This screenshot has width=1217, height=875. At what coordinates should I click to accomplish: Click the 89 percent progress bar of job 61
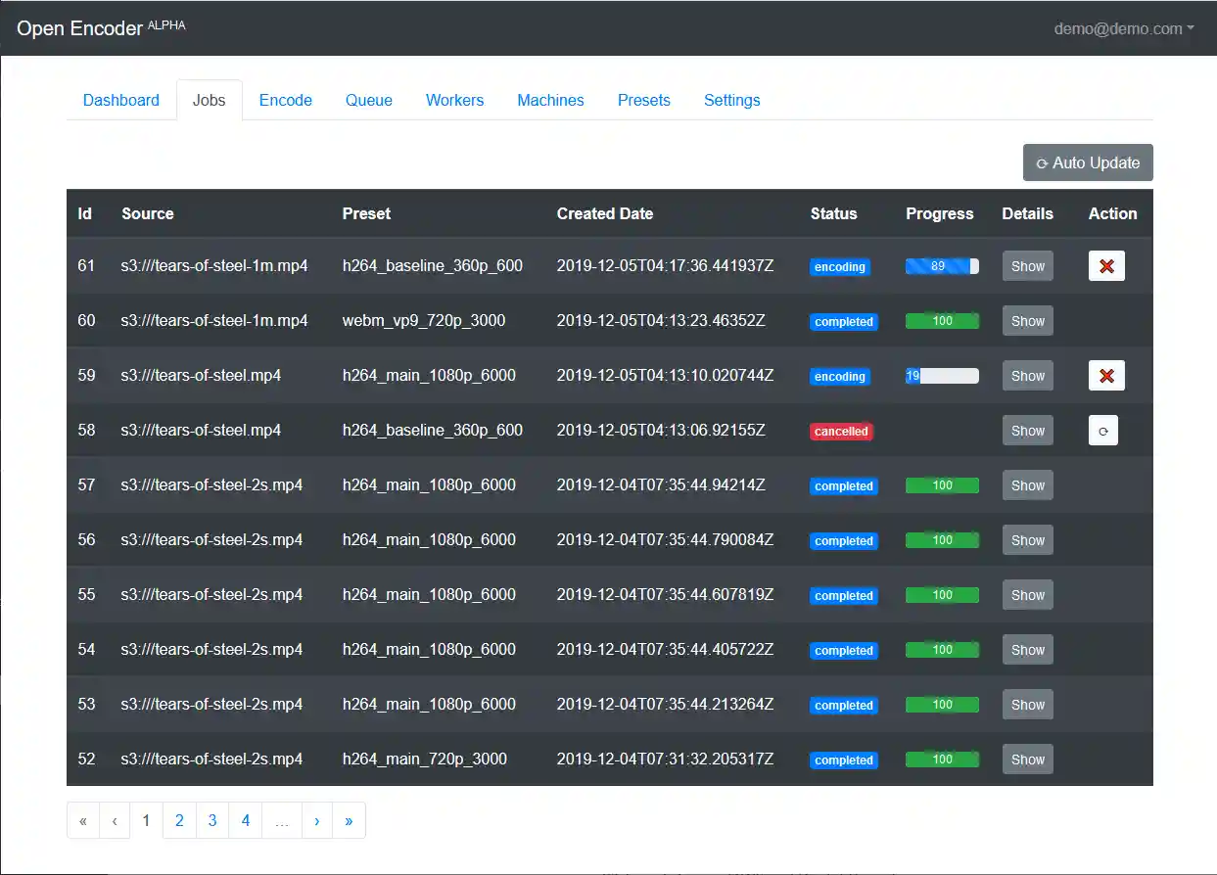[941, 266]
